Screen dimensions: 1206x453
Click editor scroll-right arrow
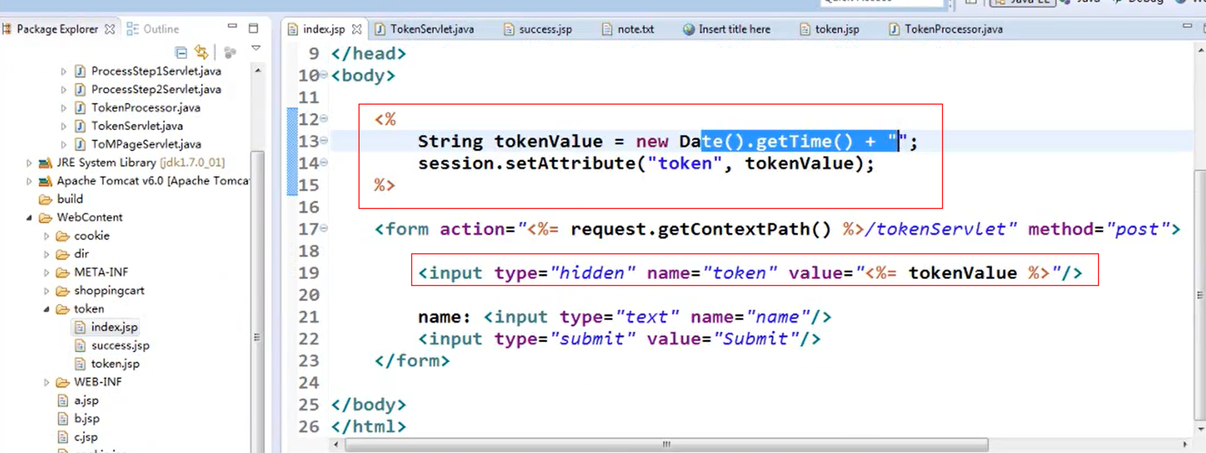click(x=1185, y=444)
